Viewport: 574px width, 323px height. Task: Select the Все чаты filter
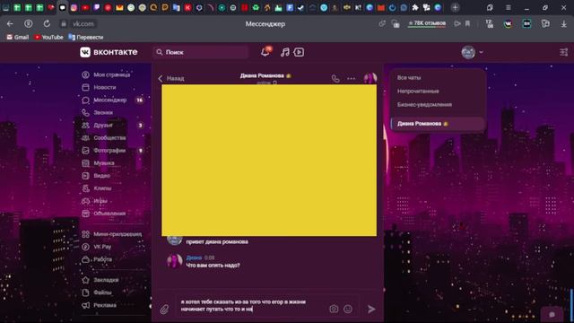pos(409,78)
